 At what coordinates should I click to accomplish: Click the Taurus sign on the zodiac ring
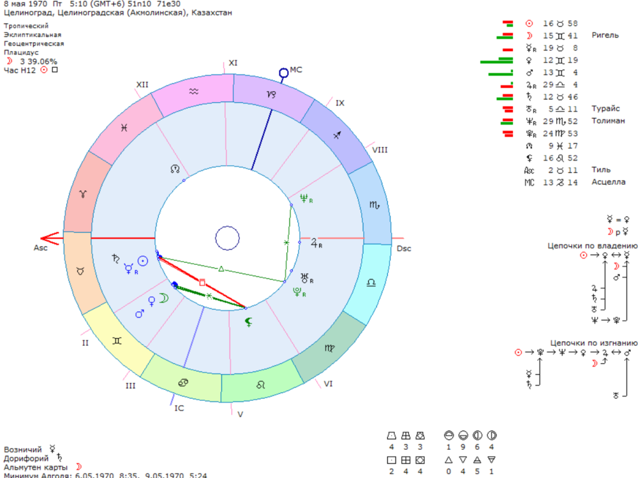point(80,271)
